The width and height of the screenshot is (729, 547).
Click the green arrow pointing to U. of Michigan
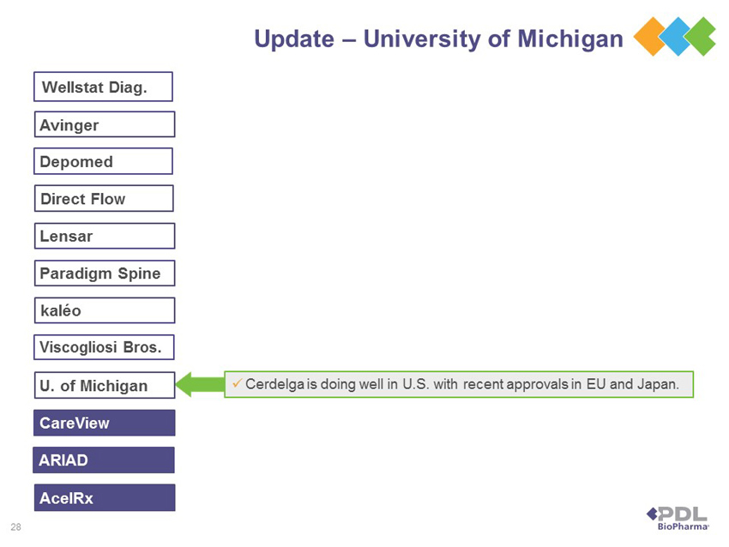200,384
